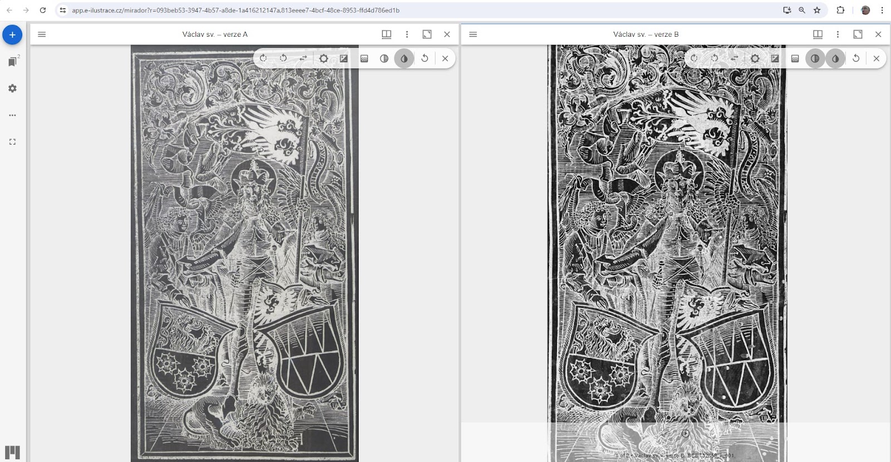This screenshot has width=891, height=462.
Task: Open saturation control for verze B image
Action: [x=795, y=58]
